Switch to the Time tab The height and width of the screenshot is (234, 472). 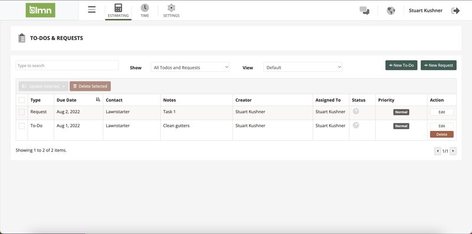tap(145, 11)
